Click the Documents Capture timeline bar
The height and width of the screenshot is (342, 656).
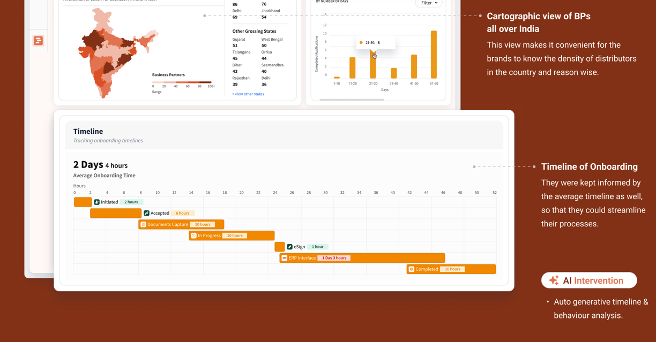click(x=181, y=224)
